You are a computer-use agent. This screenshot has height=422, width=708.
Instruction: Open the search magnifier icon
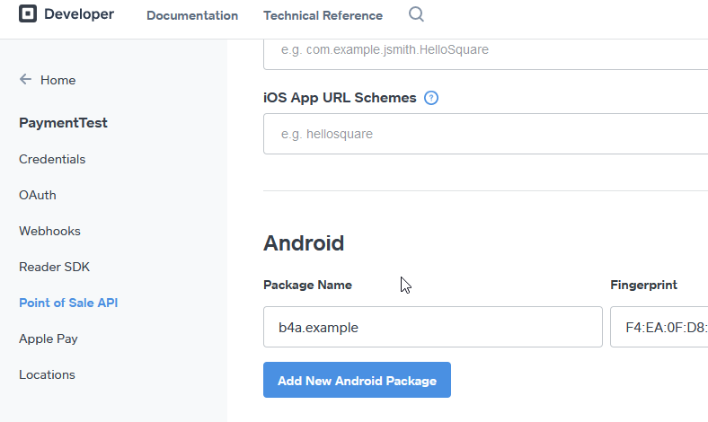(x=416, y=14)
